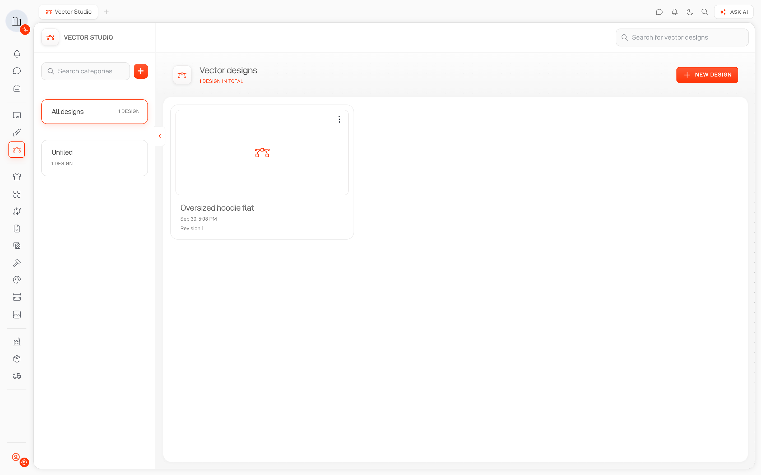This screenshot has width=761, height=475.
Task: Open the layered swatches sidebar icon
Action: click(17, 246)
